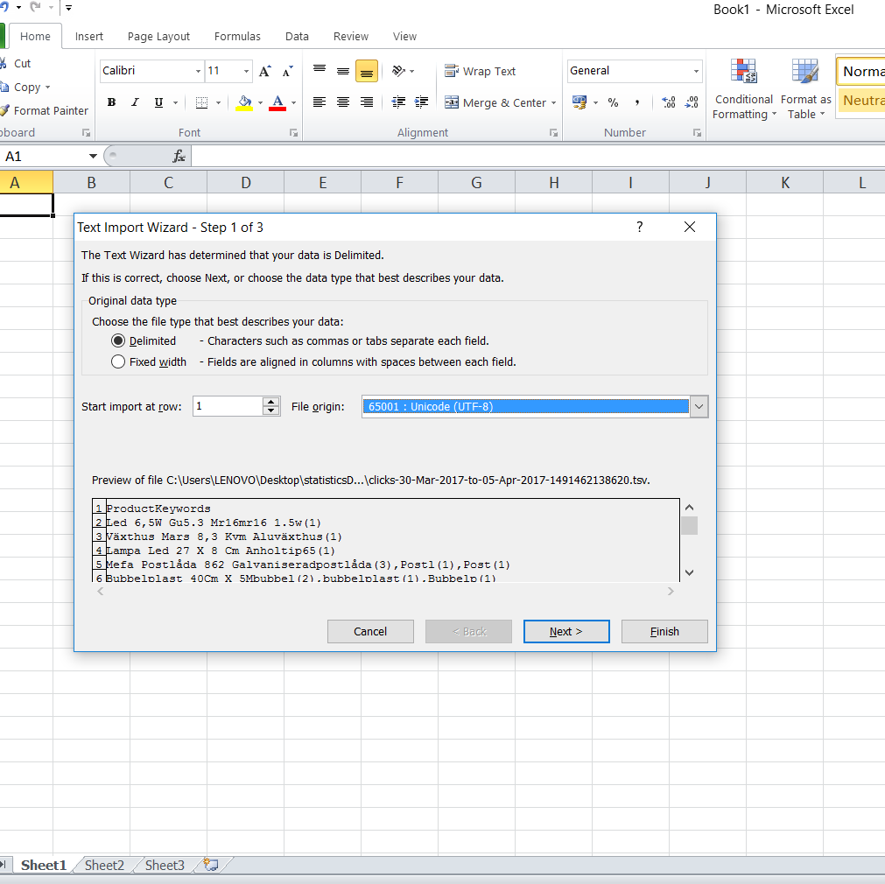
Task: Center text horizontally in the ribbon
Action: 343,102
